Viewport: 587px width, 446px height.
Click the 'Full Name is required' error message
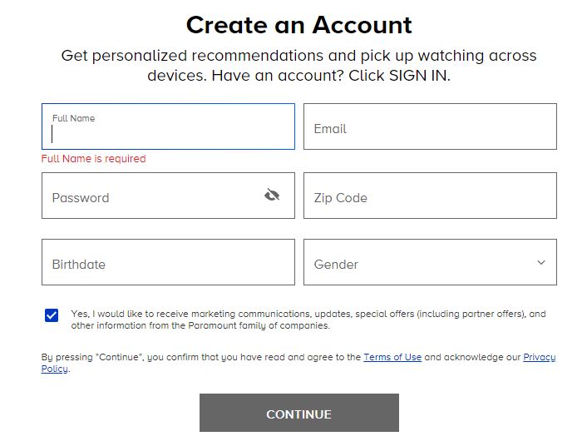[93, 159]
